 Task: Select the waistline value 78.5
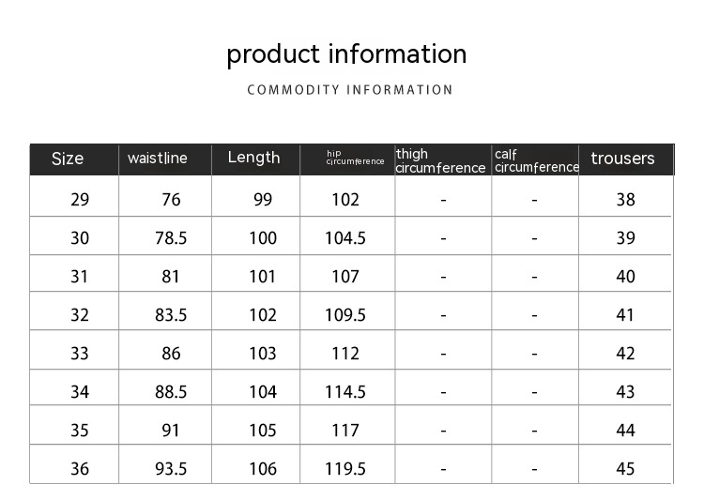pos(171,238)
